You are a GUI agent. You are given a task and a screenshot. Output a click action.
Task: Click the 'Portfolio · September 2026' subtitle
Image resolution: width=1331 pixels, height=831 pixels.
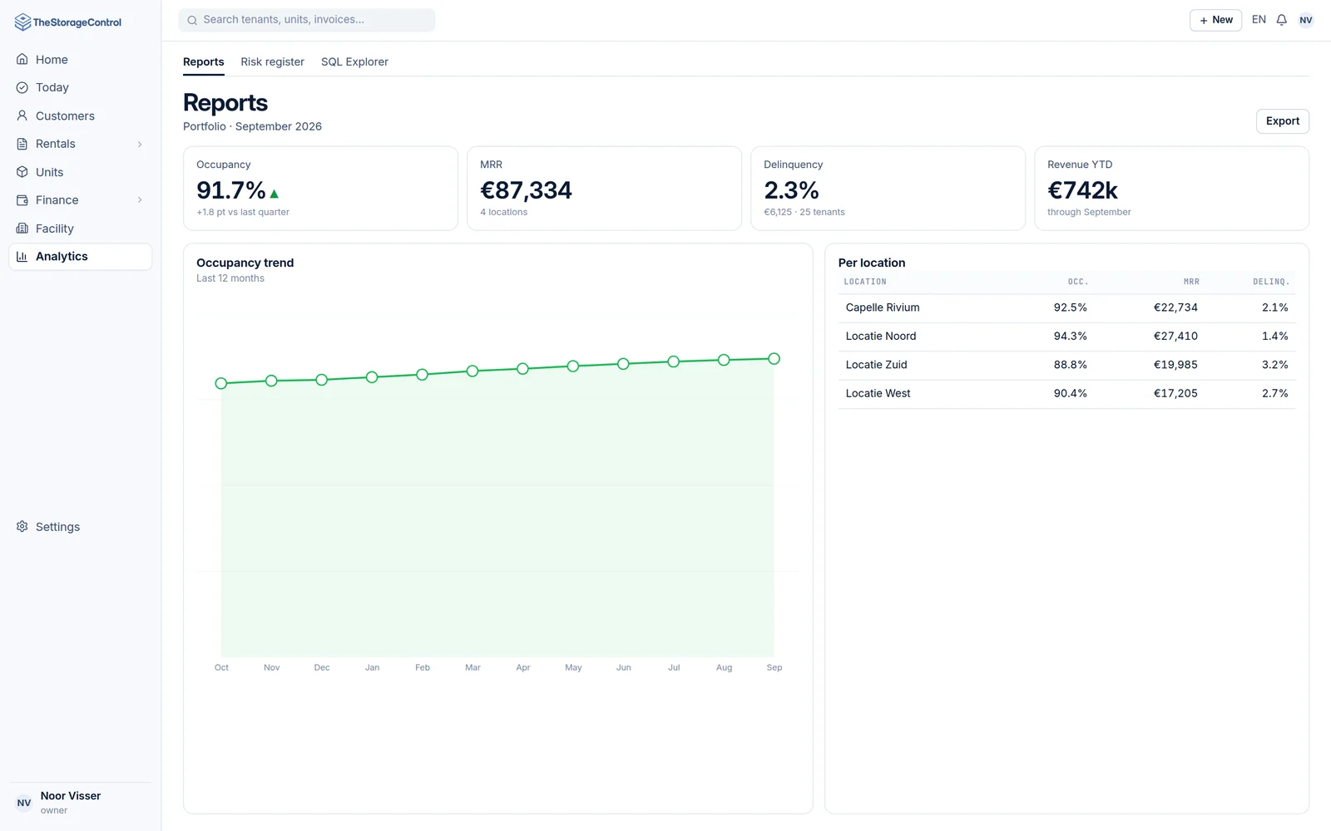click(x=252, y=126)
